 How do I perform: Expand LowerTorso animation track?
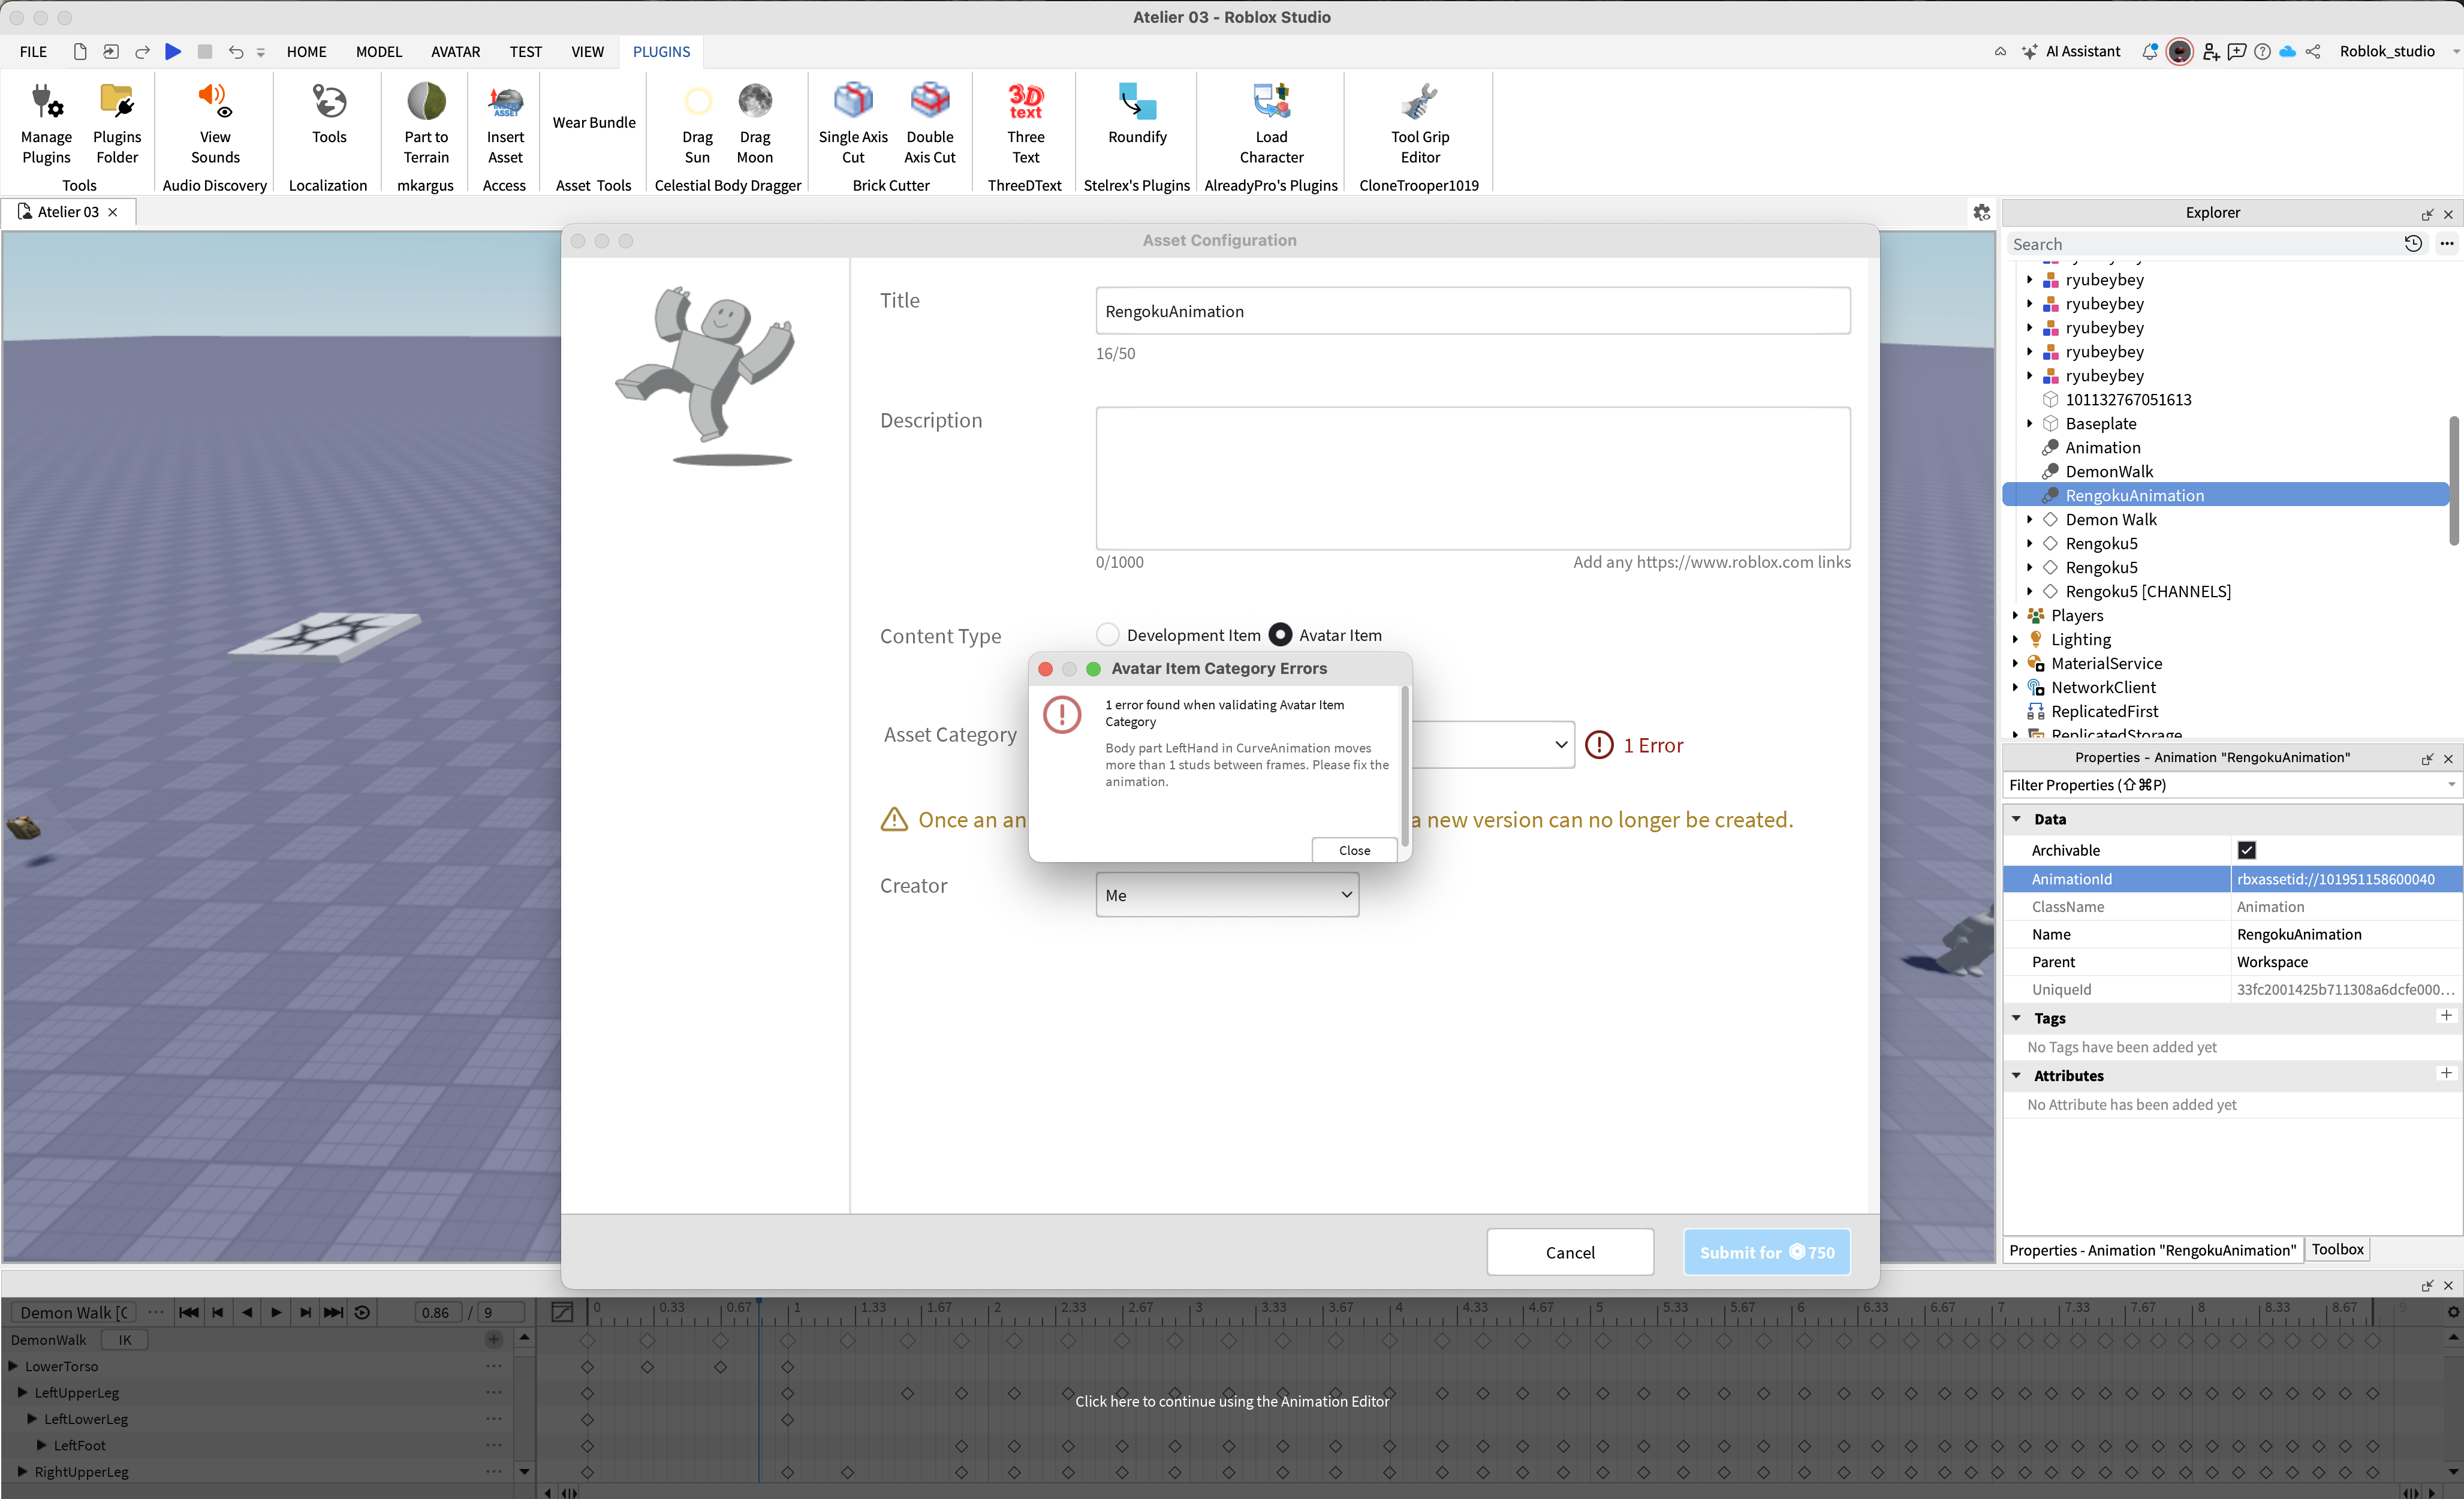coord(13,1365)
